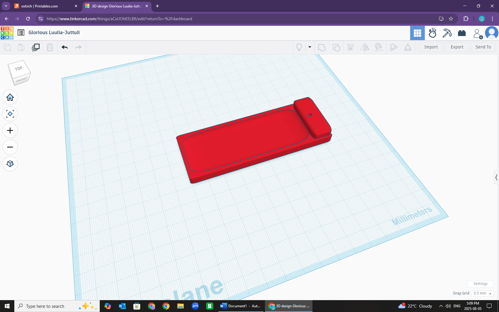Click the Fit all in view button
Image resolution: width=499 pixels, height=312 pixels.
[x=10, y=114]
